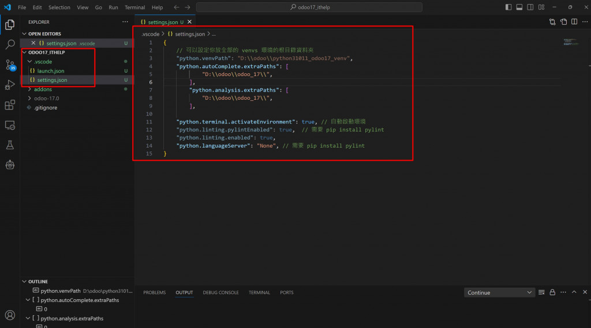Open editor more actions ellipsis
Screen dimensions: 591x328
[585, 22]
